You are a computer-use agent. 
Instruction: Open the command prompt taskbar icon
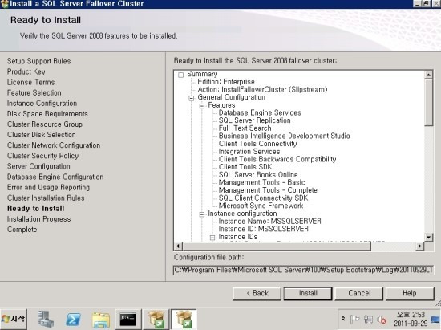tap(128, 320)
